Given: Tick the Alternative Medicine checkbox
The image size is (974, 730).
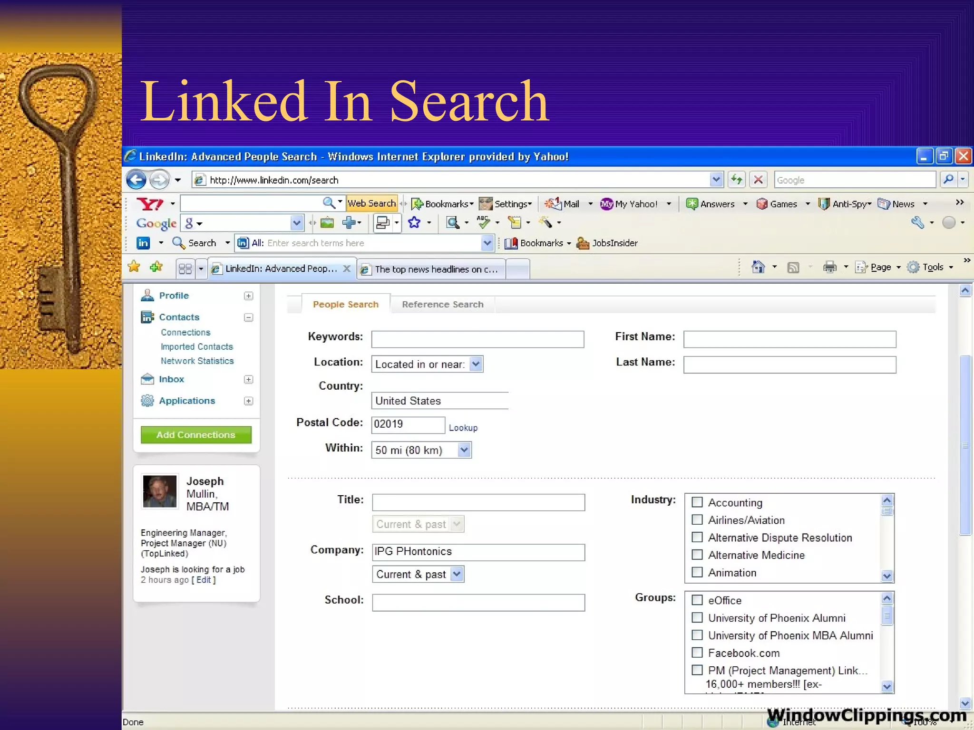Looking at the screenshot, I should (x=697, y=555).
